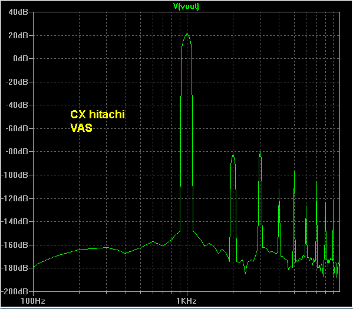Click the -120dB axis label
This screenshot has width=353, height=309.
[15, 198]
